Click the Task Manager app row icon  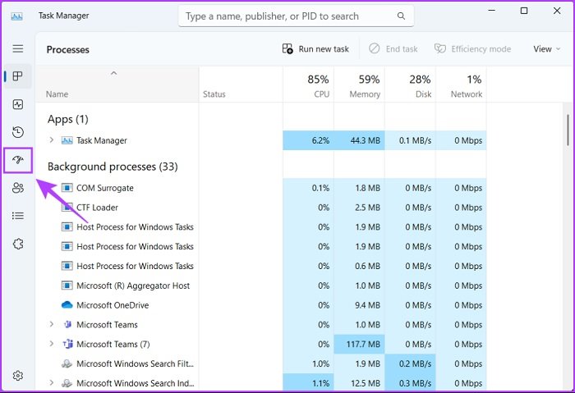pos(67,140)
